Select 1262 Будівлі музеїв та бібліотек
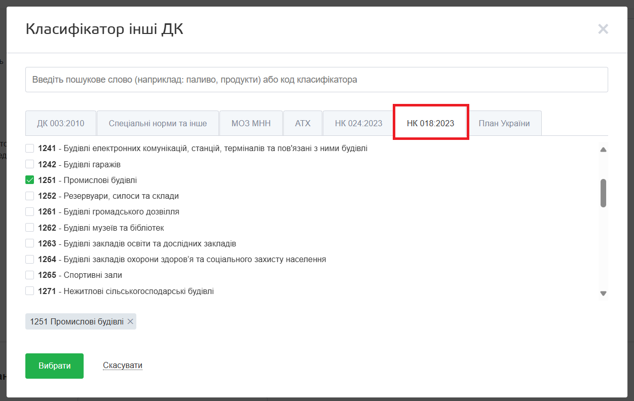This screenshot has height=401, width=634. 30,228
